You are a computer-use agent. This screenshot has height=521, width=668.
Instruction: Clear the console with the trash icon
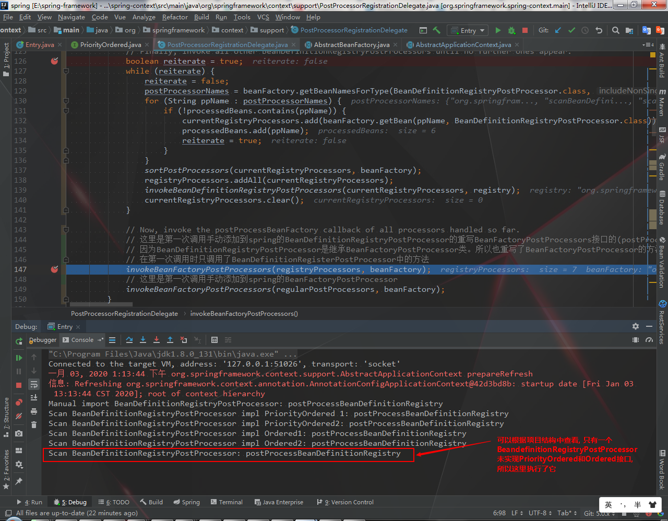(34, 424)
